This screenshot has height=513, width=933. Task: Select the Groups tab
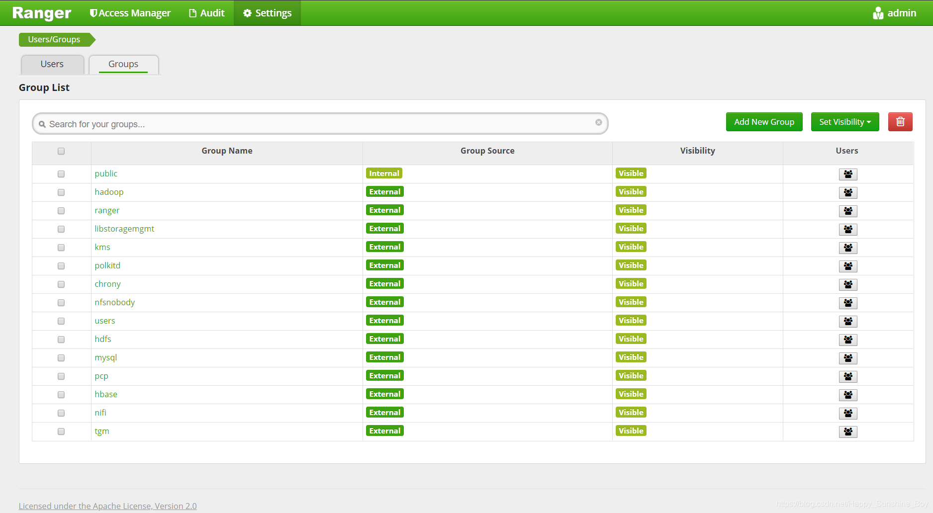(123, 64)
